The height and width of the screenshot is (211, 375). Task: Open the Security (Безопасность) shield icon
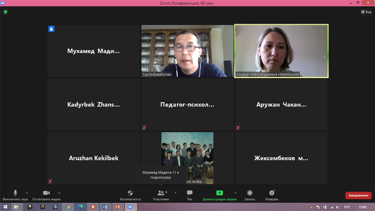130,193
